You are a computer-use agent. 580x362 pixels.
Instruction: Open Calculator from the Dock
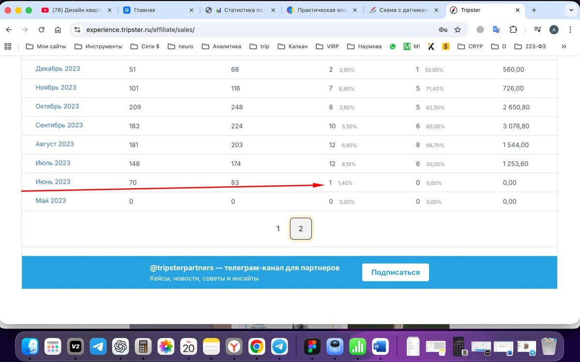pos(143,346)
